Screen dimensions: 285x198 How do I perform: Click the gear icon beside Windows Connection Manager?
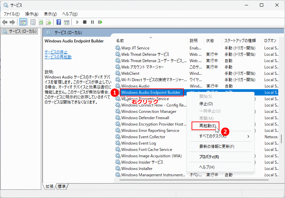[x=118, y=112]
